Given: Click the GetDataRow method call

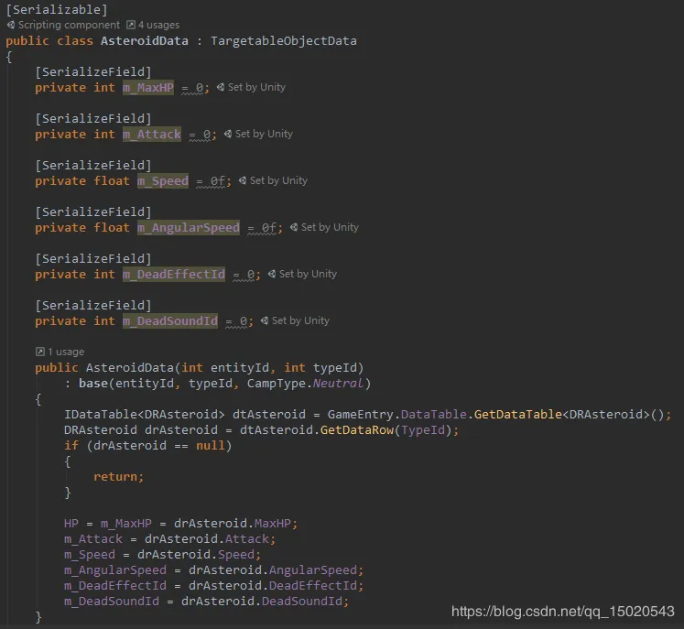Looking at the screenshot, I should point(357,430).
